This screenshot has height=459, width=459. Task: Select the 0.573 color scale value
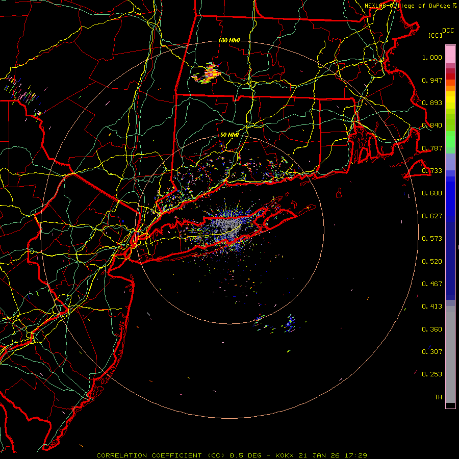(432, 239)
